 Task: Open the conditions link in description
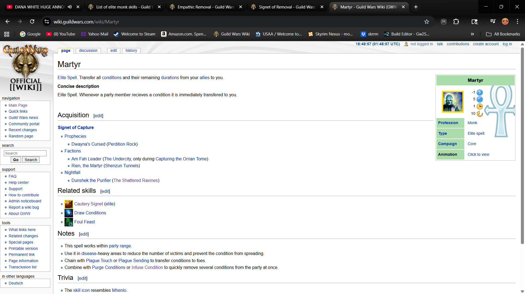[x=112, y=77]
